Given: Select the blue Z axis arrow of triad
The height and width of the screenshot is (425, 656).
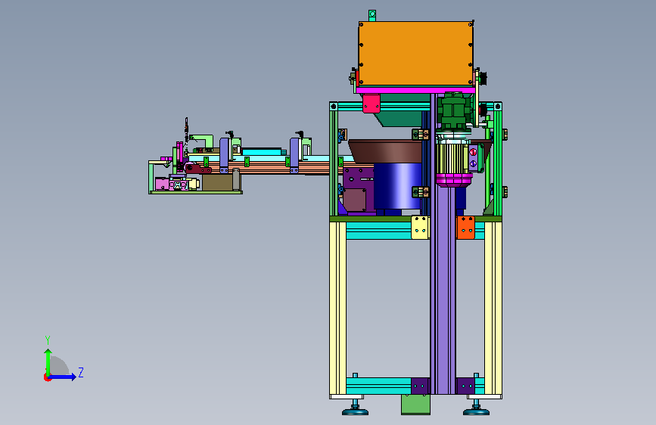Looking at the screenshot, I should click(63, 377).
